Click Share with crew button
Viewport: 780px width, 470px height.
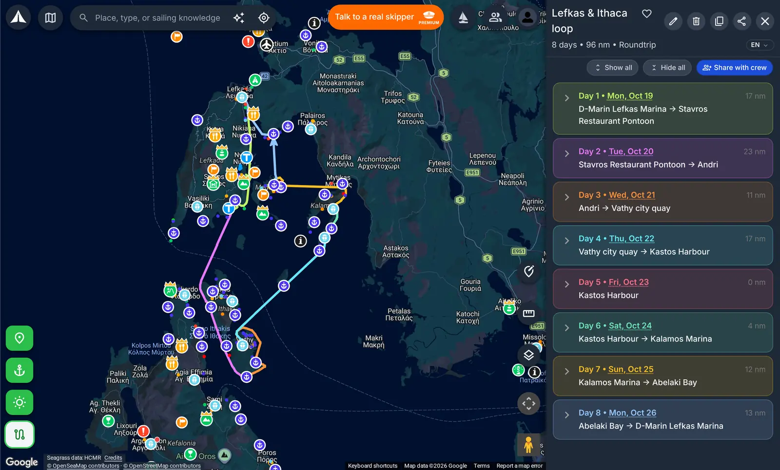click(735, 68)
